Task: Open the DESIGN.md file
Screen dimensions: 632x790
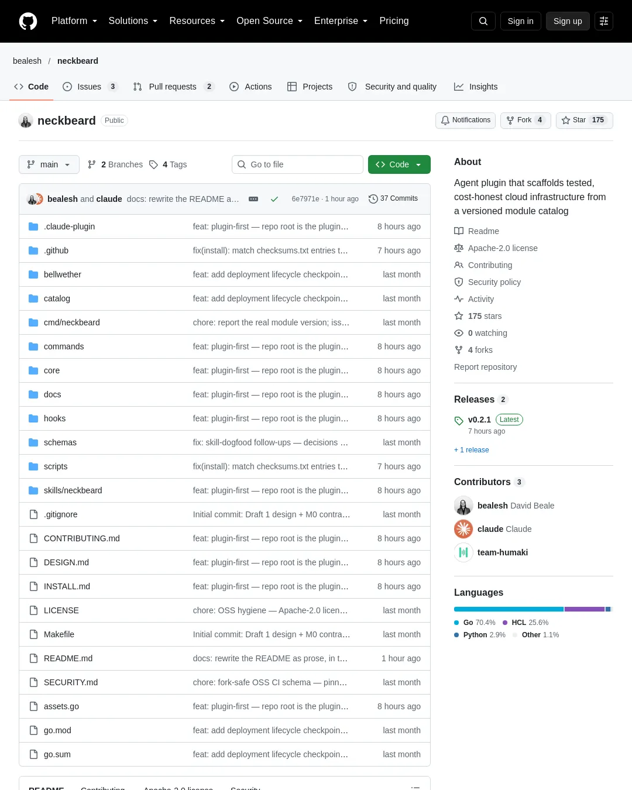Action: [x=66, y=562]
